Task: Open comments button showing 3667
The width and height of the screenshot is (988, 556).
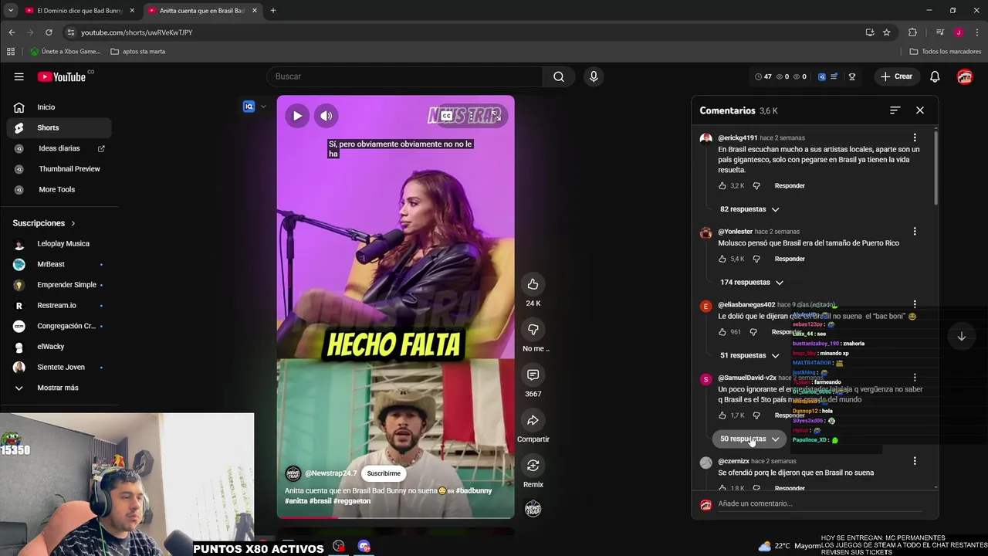Action: pos(533,375)
